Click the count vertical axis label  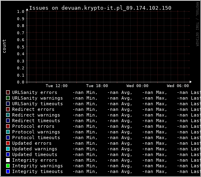[x=4, y=46]
